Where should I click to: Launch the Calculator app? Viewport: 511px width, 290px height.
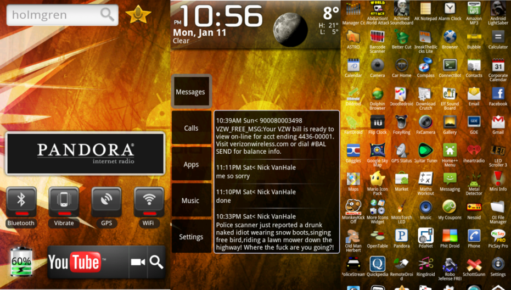(498, 38)
